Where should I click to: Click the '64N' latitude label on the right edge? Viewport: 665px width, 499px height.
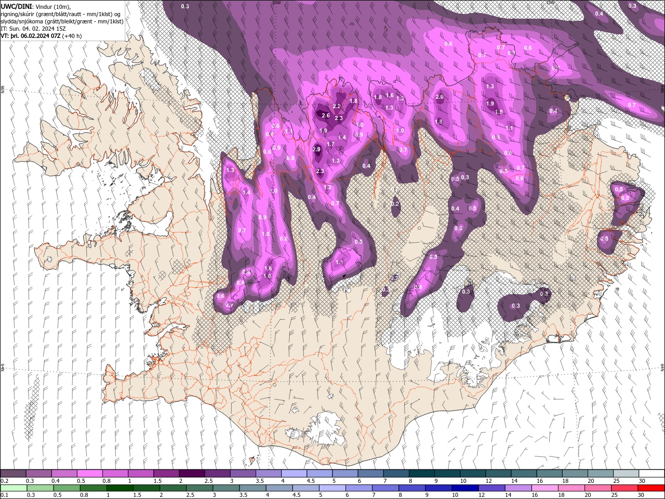click(x=662, y=367)
